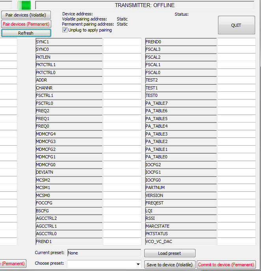Click Save to device (Volatile)

tap(170, 264)
